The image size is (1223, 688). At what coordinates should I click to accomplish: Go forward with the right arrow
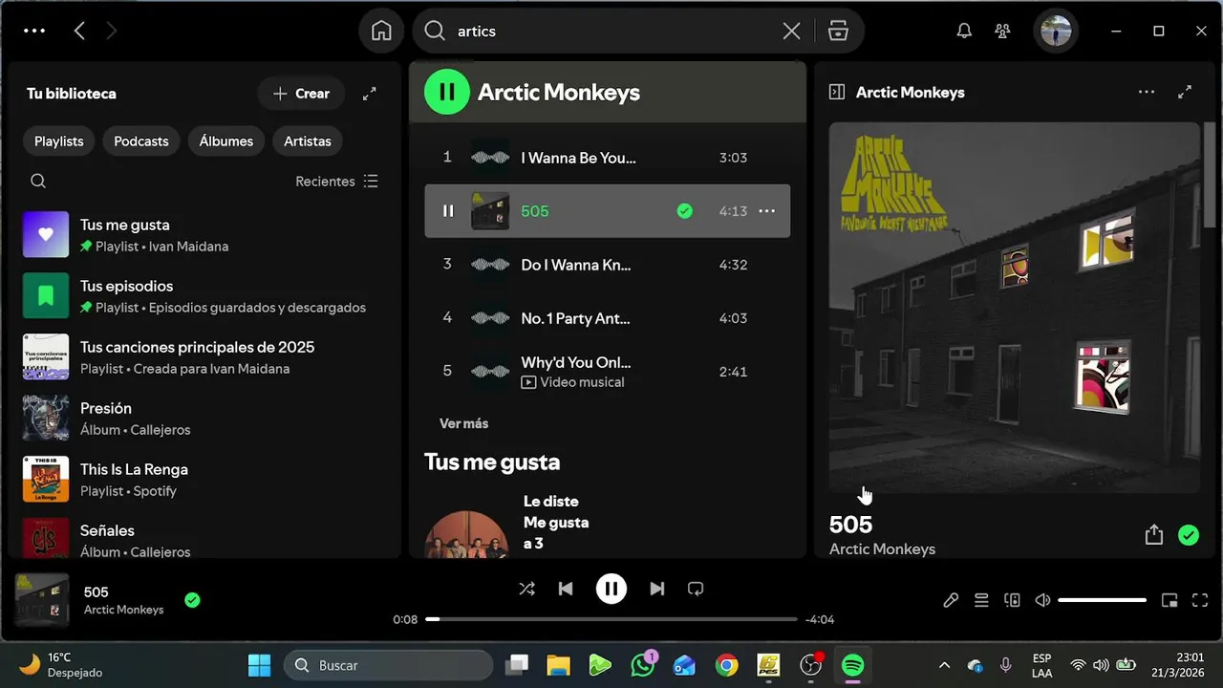tap(112, 31)
